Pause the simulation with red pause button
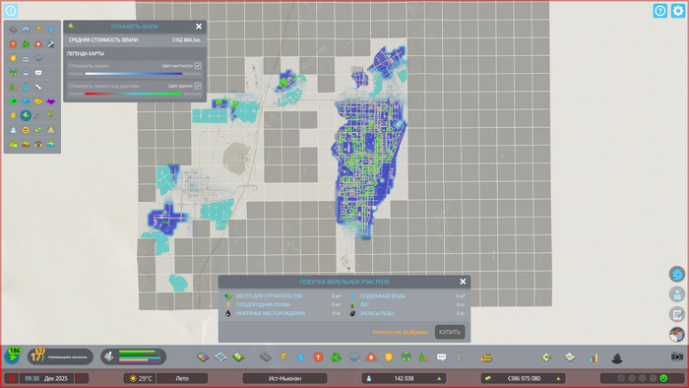 tap(12, 378)
